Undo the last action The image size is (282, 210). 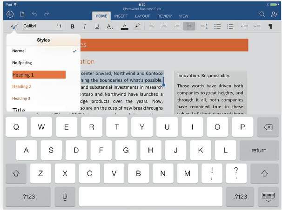click(x=34, y=14)
